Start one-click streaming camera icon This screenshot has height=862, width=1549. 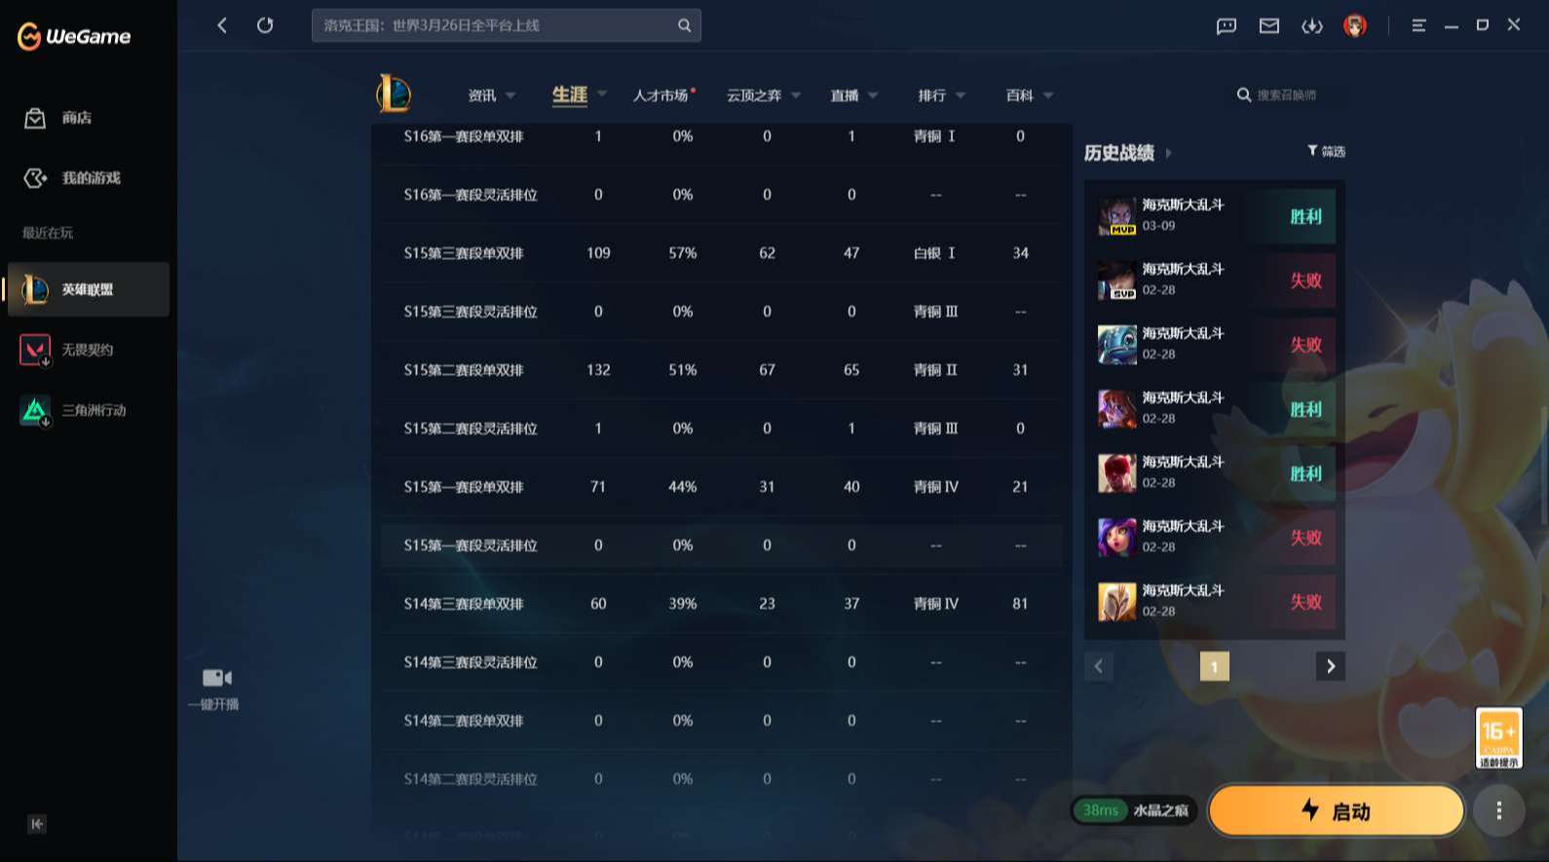216,678
